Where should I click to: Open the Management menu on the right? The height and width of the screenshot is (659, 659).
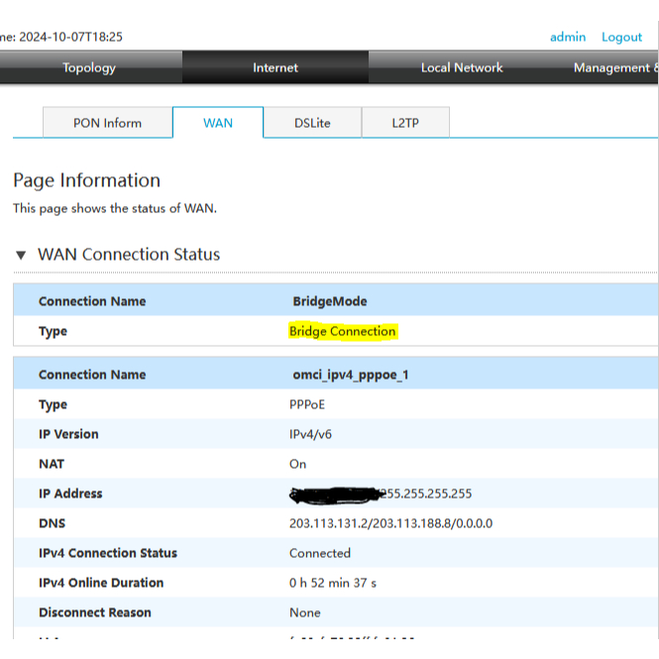pyautogui.click(x=614, y=67)
